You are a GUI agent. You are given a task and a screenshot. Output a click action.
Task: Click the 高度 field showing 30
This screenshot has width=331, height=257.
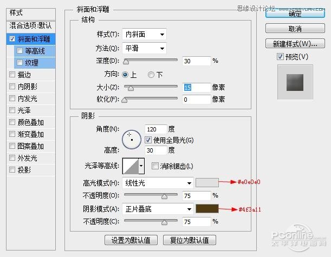click(156, 150)
